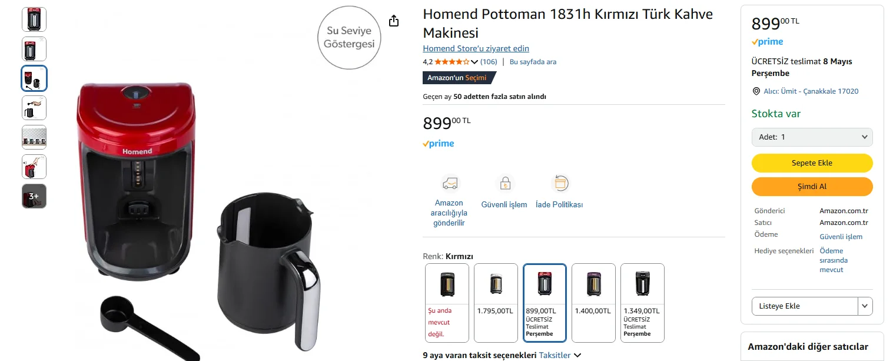Click the Bu sayfada ara link

tap(533, 62)
